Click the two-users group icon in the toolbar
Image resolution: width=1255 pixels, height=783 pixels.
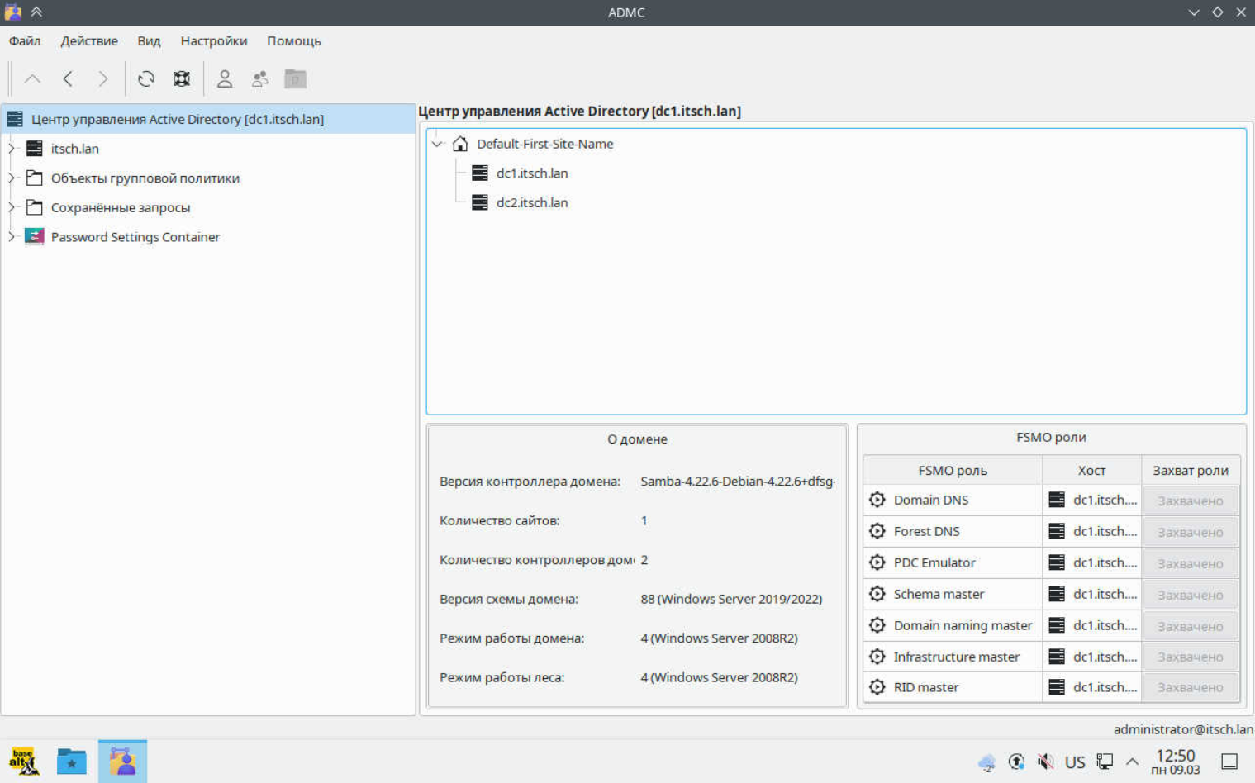[259, 79]
